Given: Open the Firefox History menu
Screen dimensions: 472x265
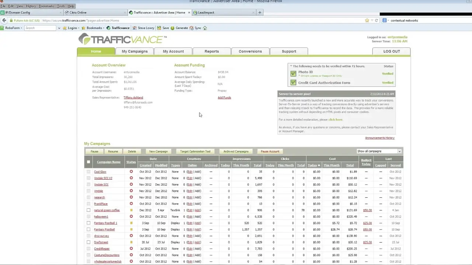Looking at the screenshot, I should pos(31,6).
